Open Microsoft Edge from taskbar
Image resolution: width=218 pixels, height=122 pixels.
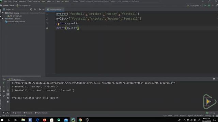(x=37, y=120)
